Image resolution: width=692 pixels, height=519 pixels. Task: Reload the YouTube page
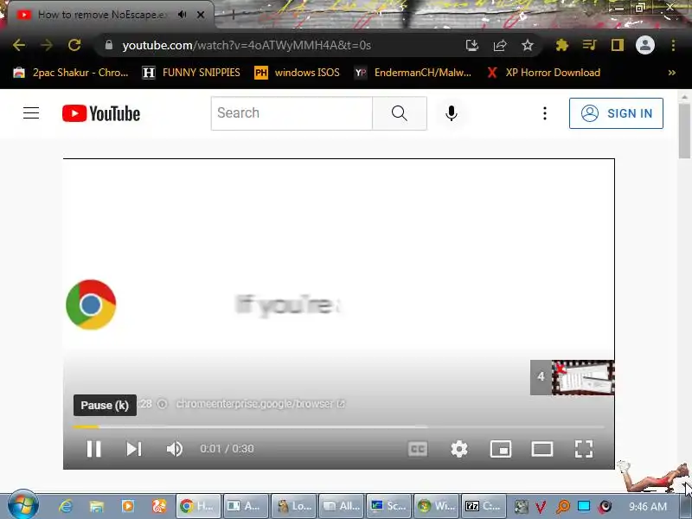click(x=74, y=45)
